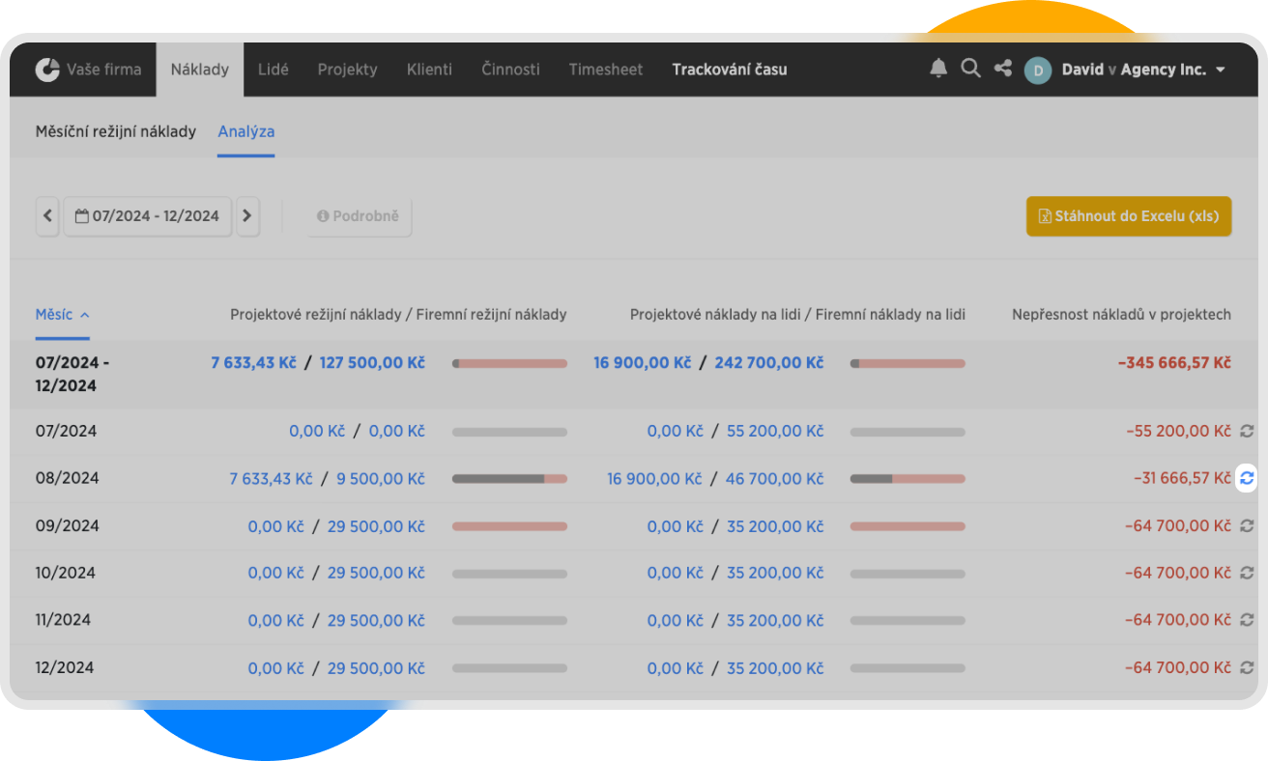Image resolution: width=1268 pixels, height=761 pixels.
Task: Open search via magnifier icon
Action: point(970,69)
